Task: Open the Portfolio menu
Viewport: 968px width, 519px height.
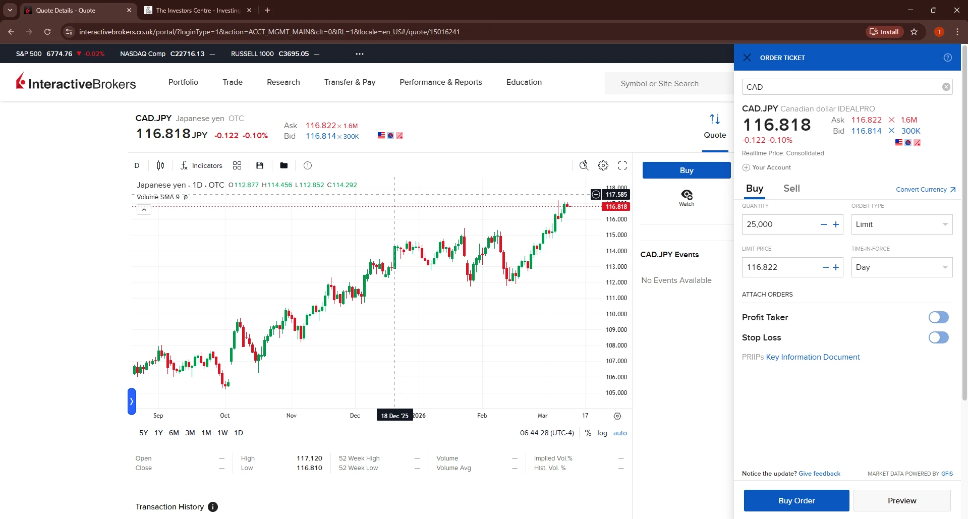Action: pyautogui.click(x=183, y=82)
